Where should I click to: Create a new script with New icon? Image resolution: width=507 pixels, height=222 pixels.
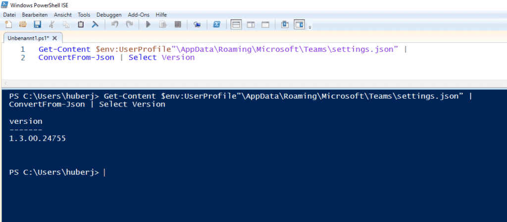coord(9,25)
